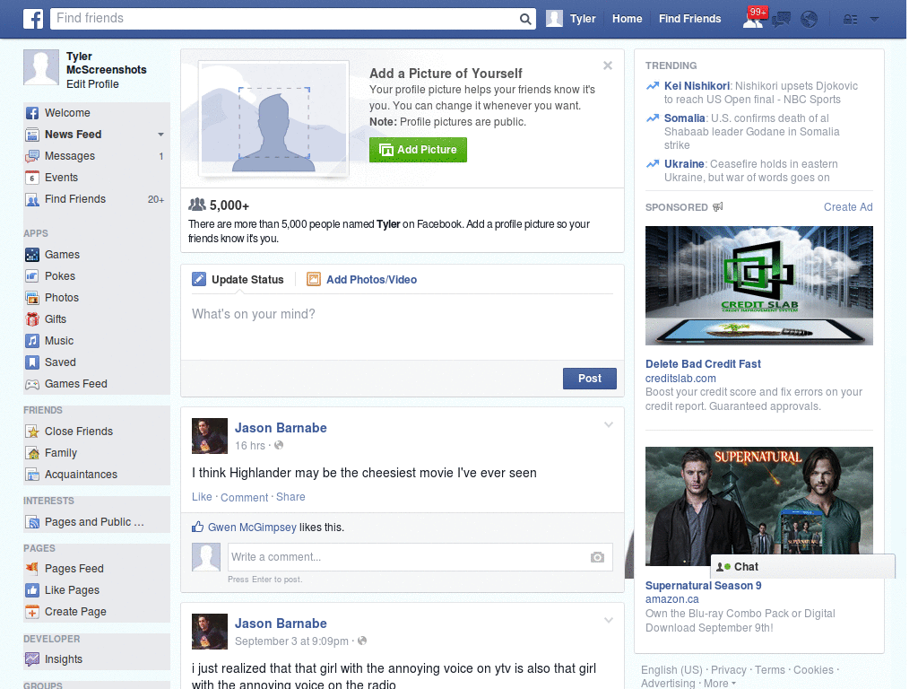Open Find Friends in top navigation

tap(689, 19)
